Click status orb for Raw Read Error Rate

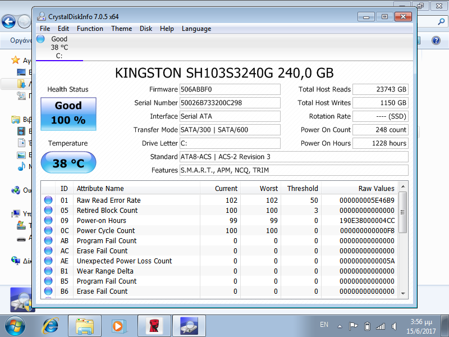pos(48,200)
